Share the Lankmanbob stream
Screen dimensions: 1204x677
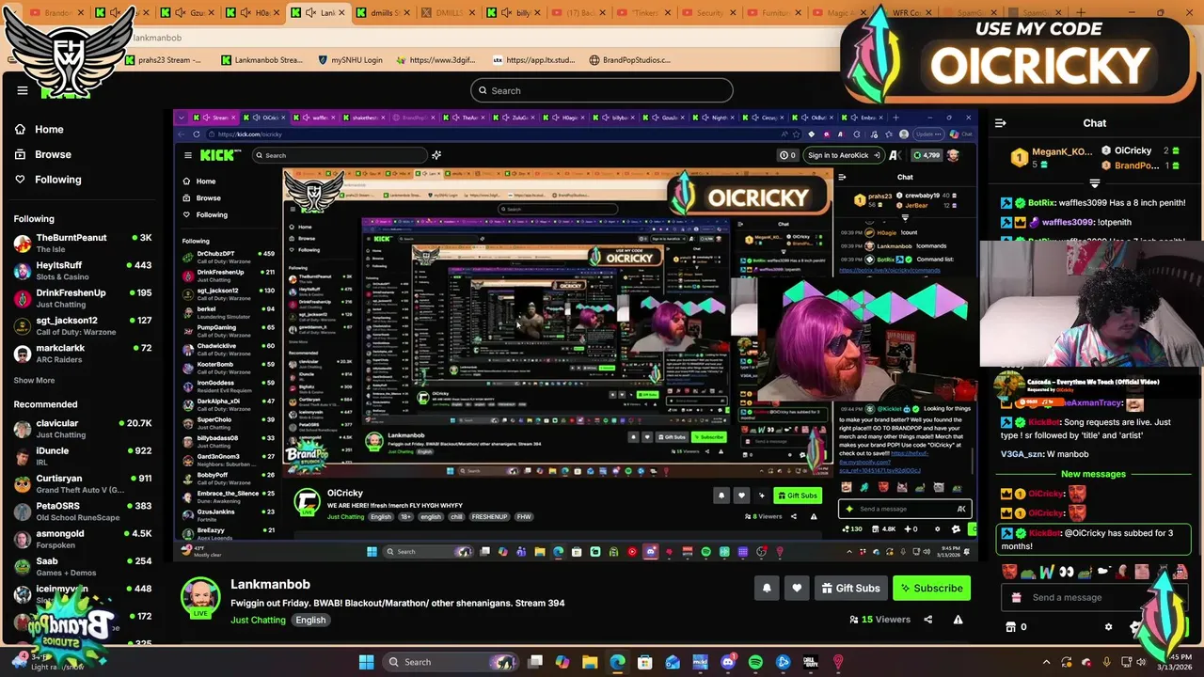click(x=928, y=620)
